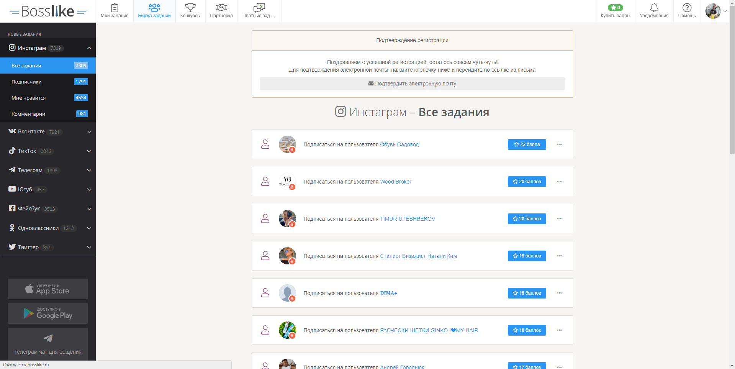Click Купить баллы green badge
Screen dimensions: 735x369
click(x=616, y=8)
